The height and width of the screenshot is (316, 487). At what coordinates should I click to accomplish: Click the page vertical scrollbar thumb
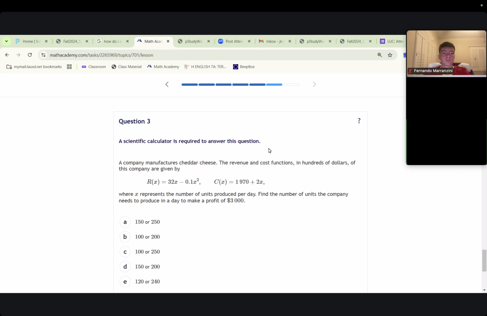[484, 261]
